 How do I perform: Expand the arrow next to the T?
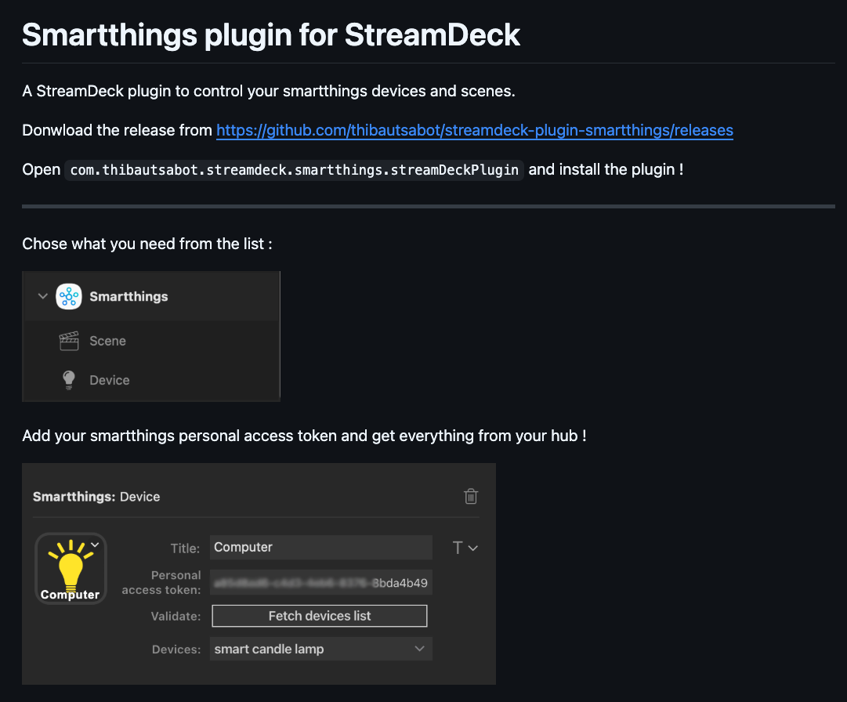473,548
